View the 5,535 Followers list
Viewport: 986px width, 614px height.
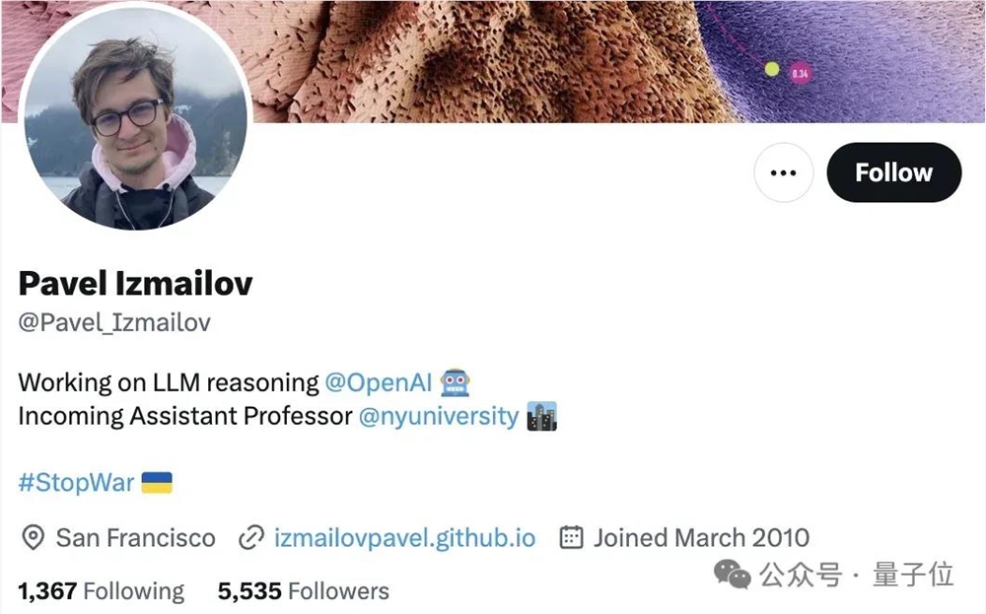[x=303, y=590]
